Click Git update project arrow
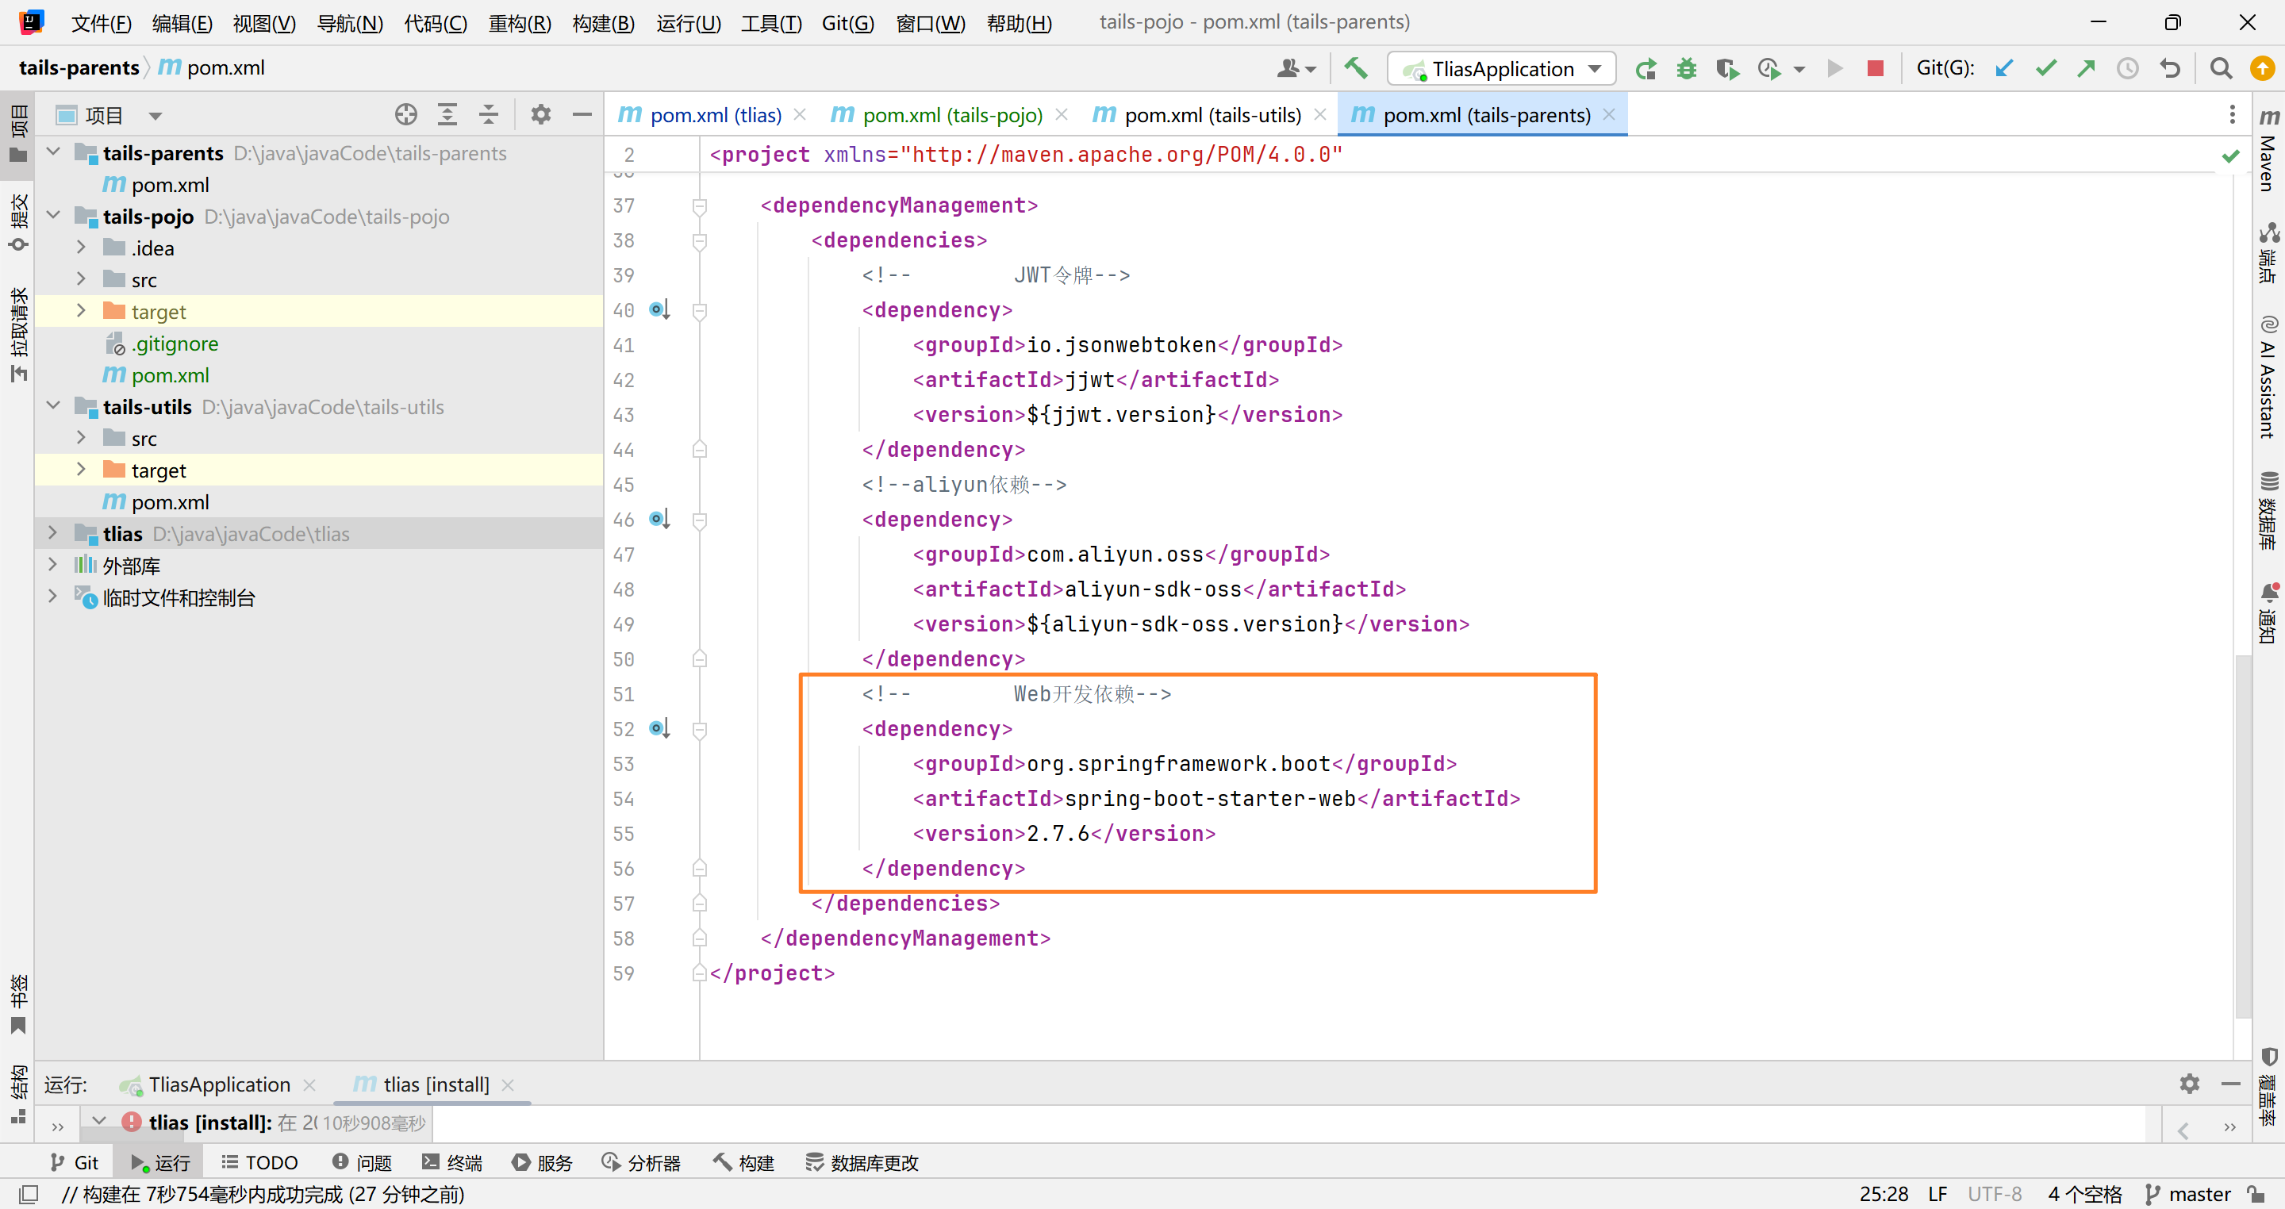Screen dimensions: 2285x1209 click(2004, 68)
